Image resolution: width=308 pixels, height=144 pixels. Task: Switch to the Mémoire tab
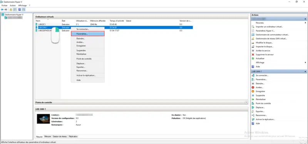click(48, 136)
